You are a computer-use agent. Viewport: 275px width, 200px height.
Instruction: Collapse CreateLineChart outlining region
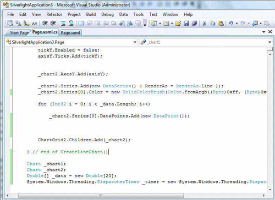click(x=13, y=152)
